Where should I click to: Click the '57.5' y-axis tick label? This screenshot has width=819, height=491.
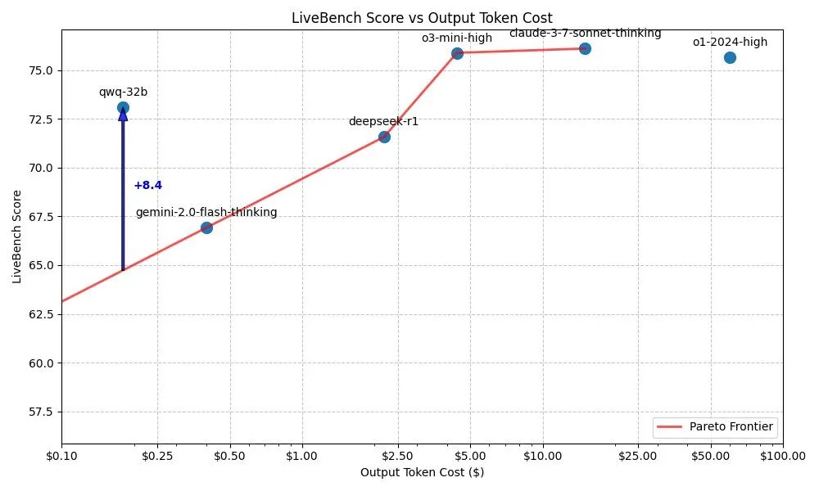(41, 412)
